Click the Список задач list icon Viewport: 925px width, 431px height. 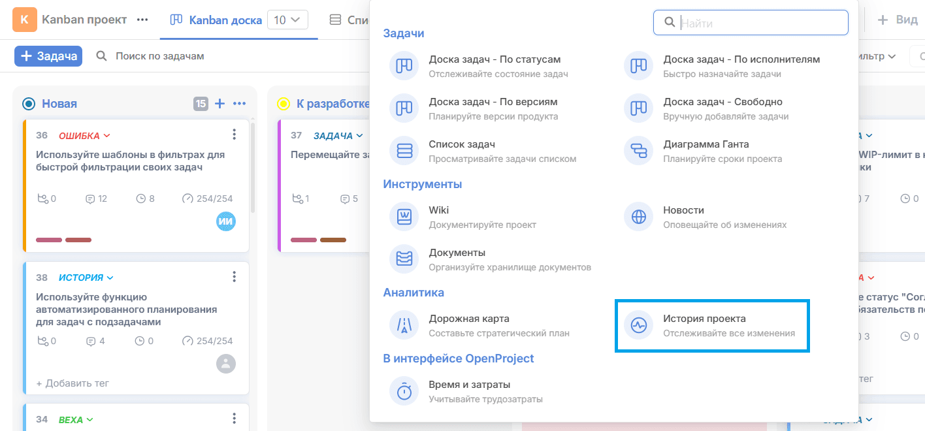(x=404, y=151)
